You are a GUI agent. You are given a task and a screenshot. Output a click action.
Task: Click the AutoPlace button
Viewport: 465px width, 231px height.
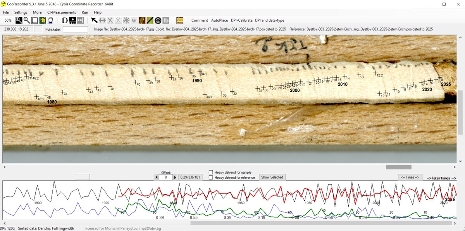[x=219, y=20]
